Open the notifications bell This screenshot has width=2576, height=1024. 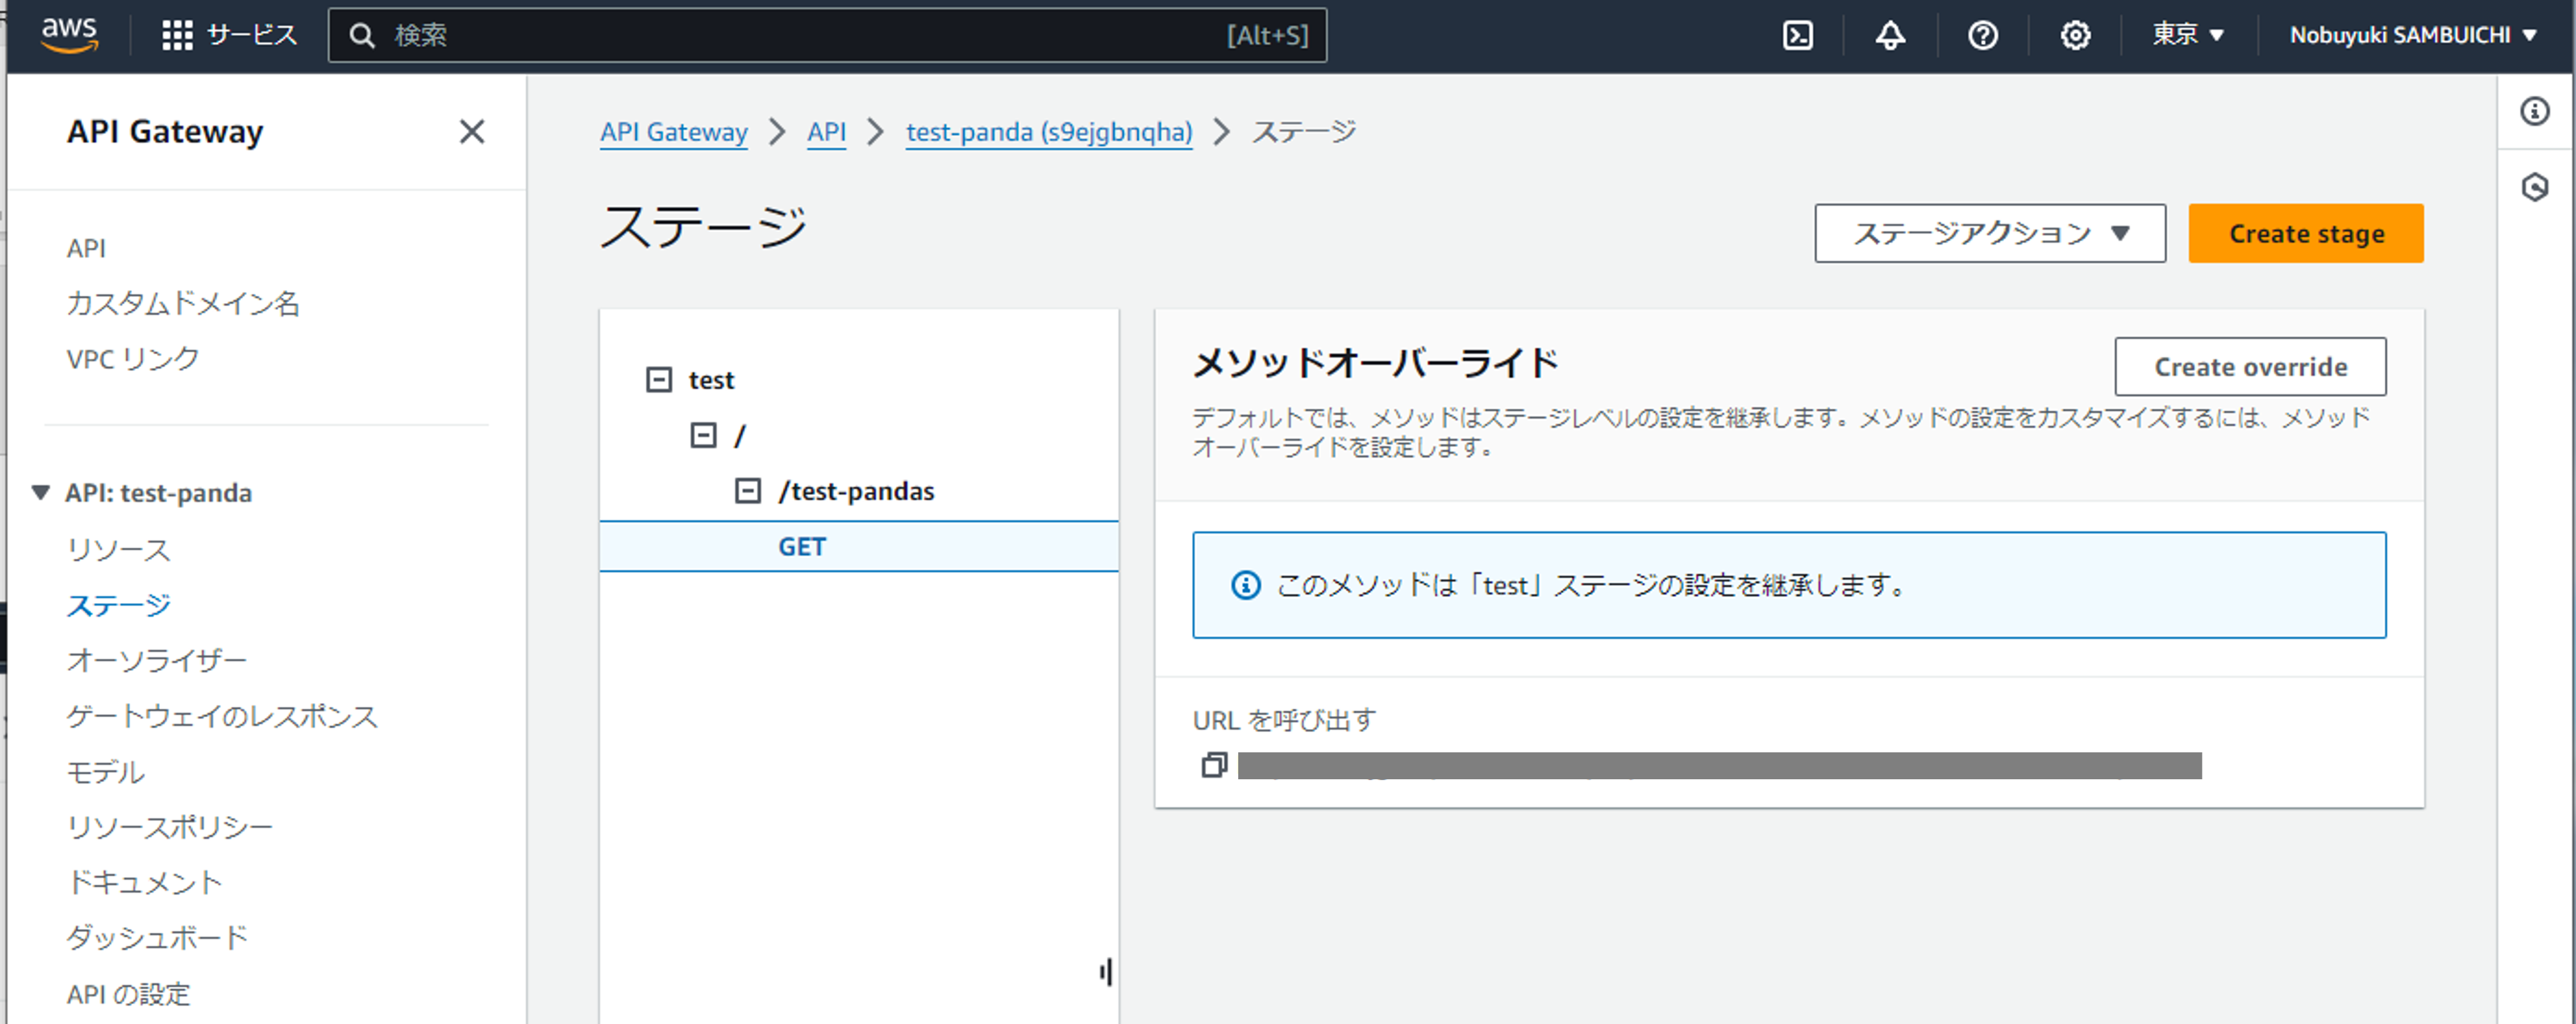click(1889, 36)
